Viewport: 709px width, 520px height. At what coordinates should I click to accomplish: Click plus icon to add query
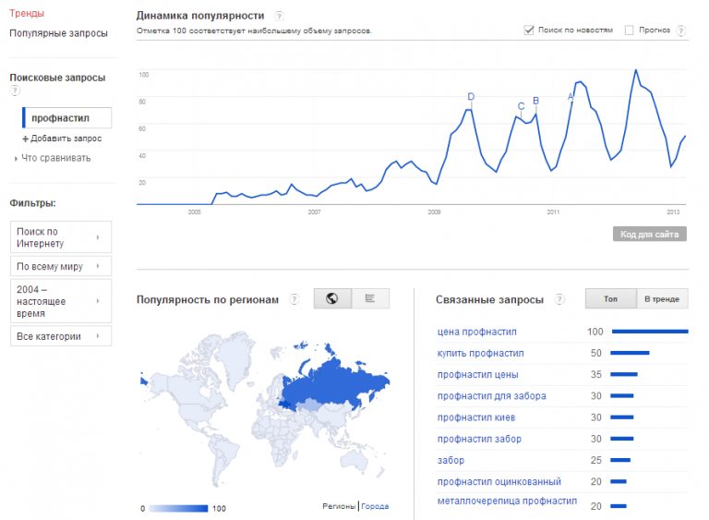26,139
